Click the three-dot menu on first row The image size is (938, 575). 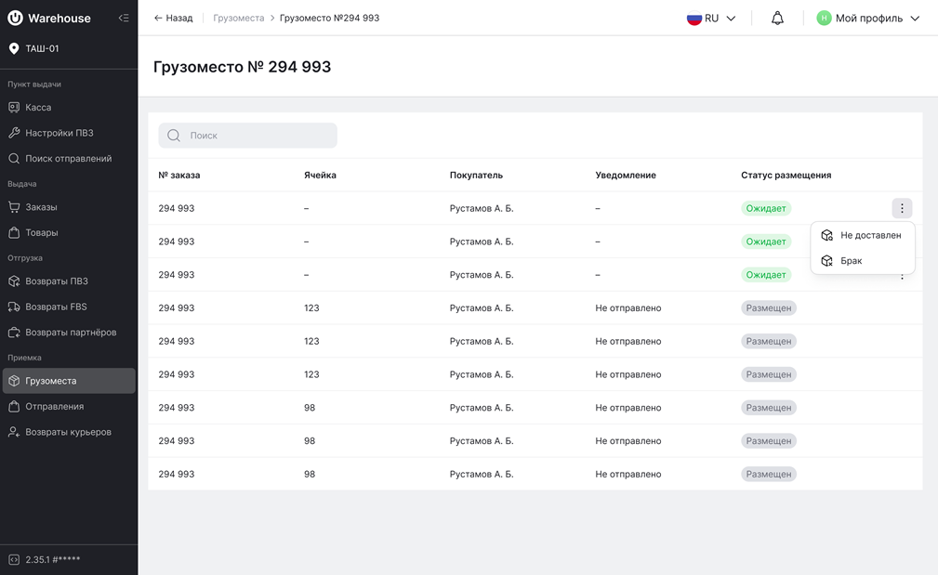[x=902, y=208]
